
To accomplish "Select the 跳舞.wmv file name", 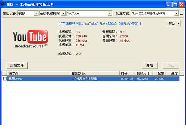I will coord(15,79).
